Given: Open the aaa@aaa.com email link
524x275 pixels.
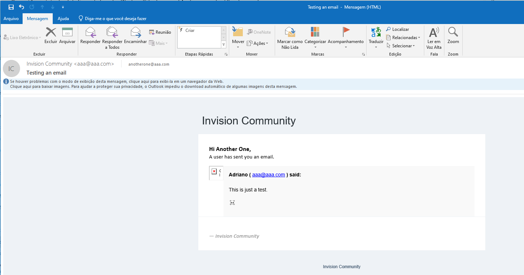Looking at the screenshot, I should [269, 175].
